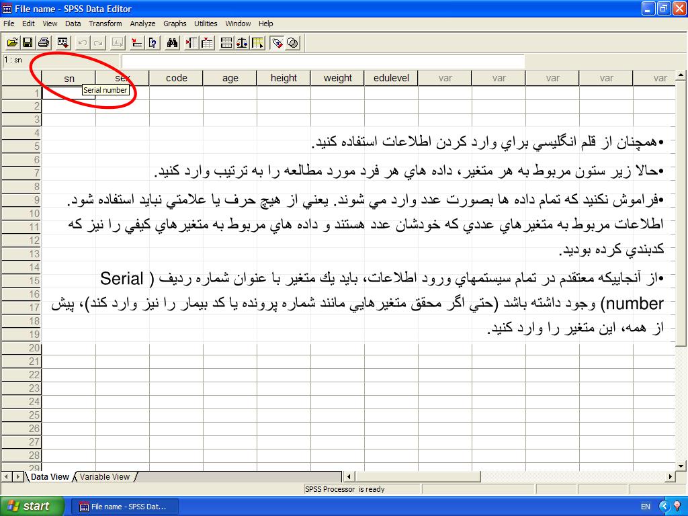The height and width of the screenshot is (516, 688).
Task: Click horizontal scrollbar right arrow
Action: point(671,476)
